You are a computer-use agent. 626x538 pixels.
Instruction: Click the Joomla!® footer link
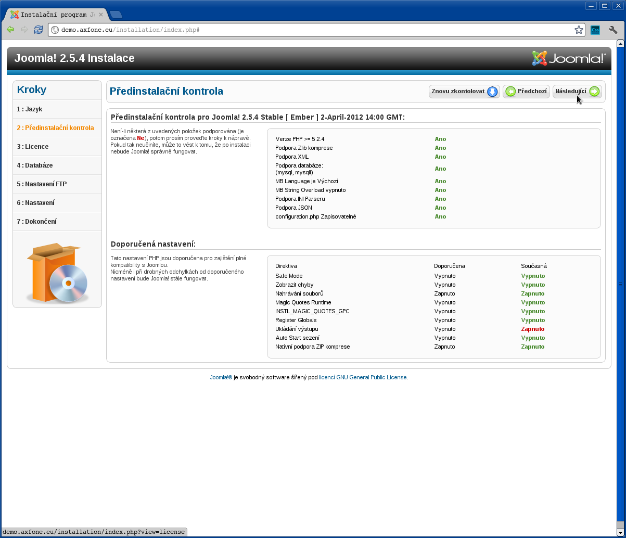tap(221, 377)
